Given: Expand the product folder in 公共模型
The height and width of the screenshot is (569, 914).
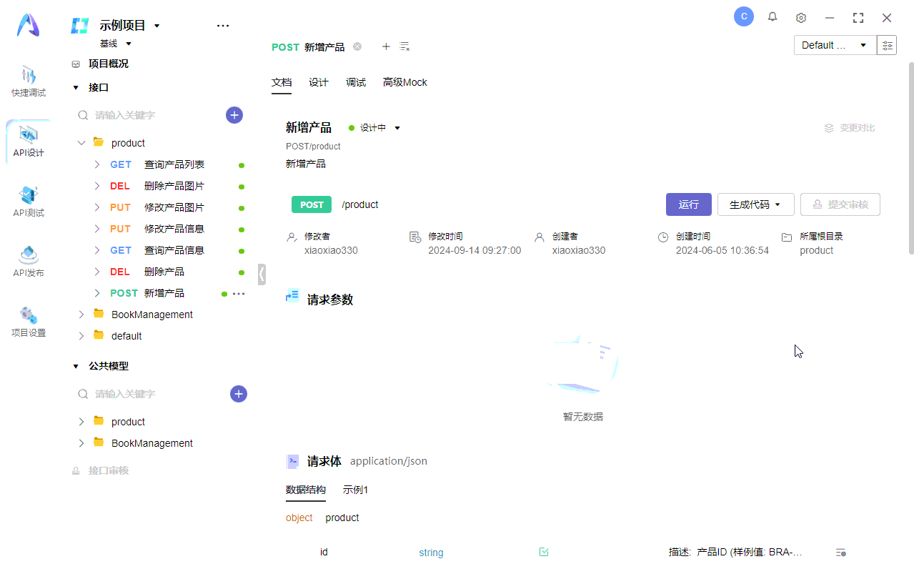Looking at the screenshot, I should pyautogui.click(x=81, y=422).
